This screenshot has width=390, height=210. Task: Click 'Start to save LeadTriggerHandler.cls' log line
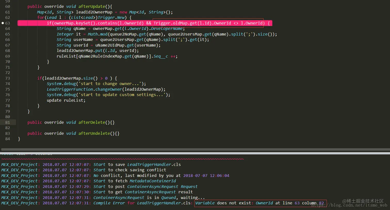(137, 164)
